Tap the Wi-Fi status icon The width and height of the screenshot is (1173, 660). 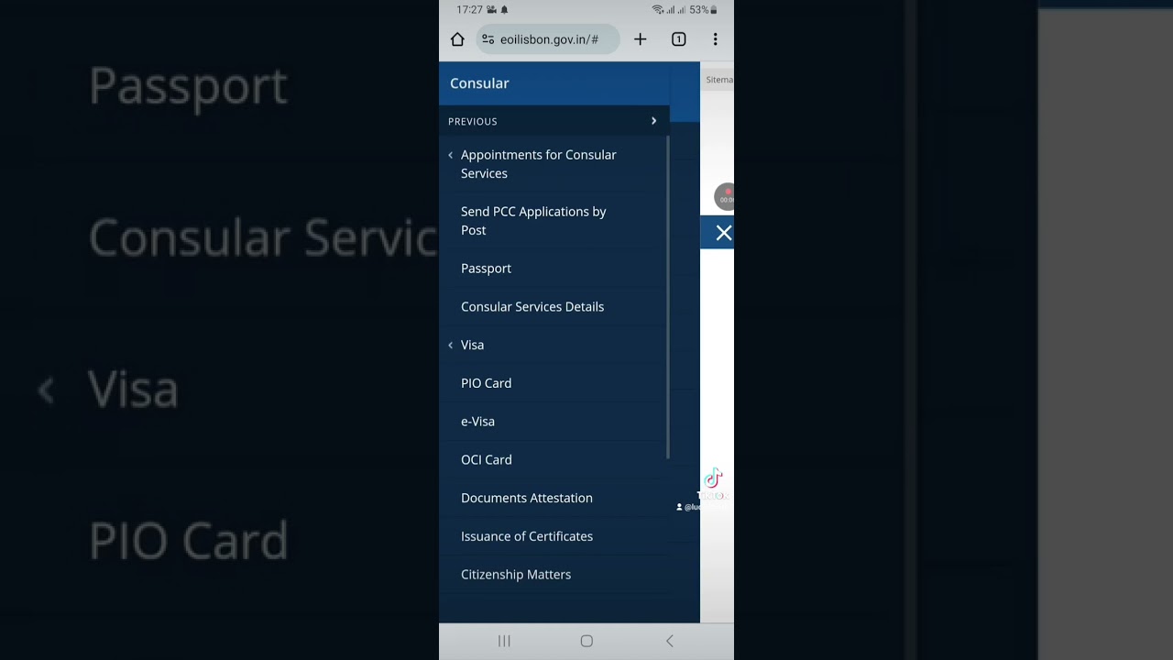tap(657, 9)
